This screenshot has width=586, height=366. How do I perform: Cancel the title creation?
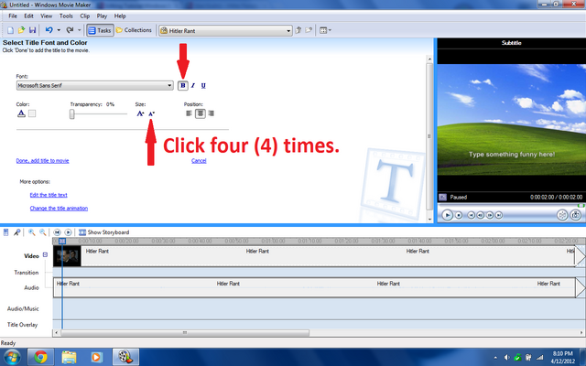point(199,161)
